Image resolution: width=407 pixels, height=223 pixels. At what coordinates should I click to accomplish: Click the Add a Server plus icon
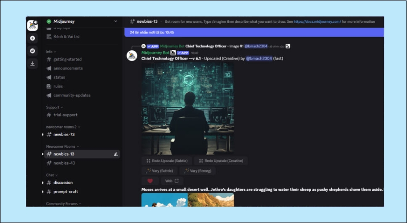click(x=33, y=38)
